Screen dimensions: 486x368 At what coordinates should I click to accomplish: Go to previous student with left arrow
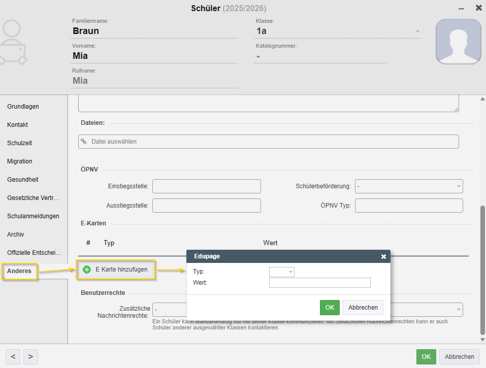13,357
